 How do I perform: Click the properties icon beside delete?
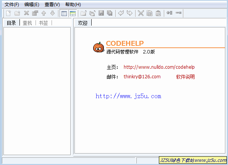tap(35, 13)
